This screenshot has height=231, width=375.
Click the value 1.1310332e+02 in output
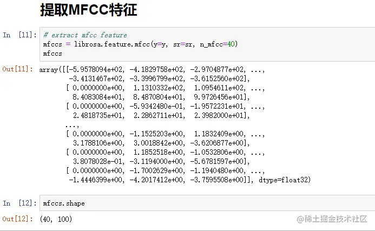click(159, 88)
